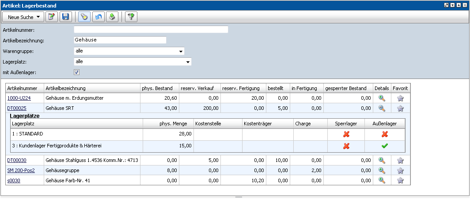Uncheck the 'mit Außenlager' checkbox
470x199 pixels.
[x=76, y=72]
